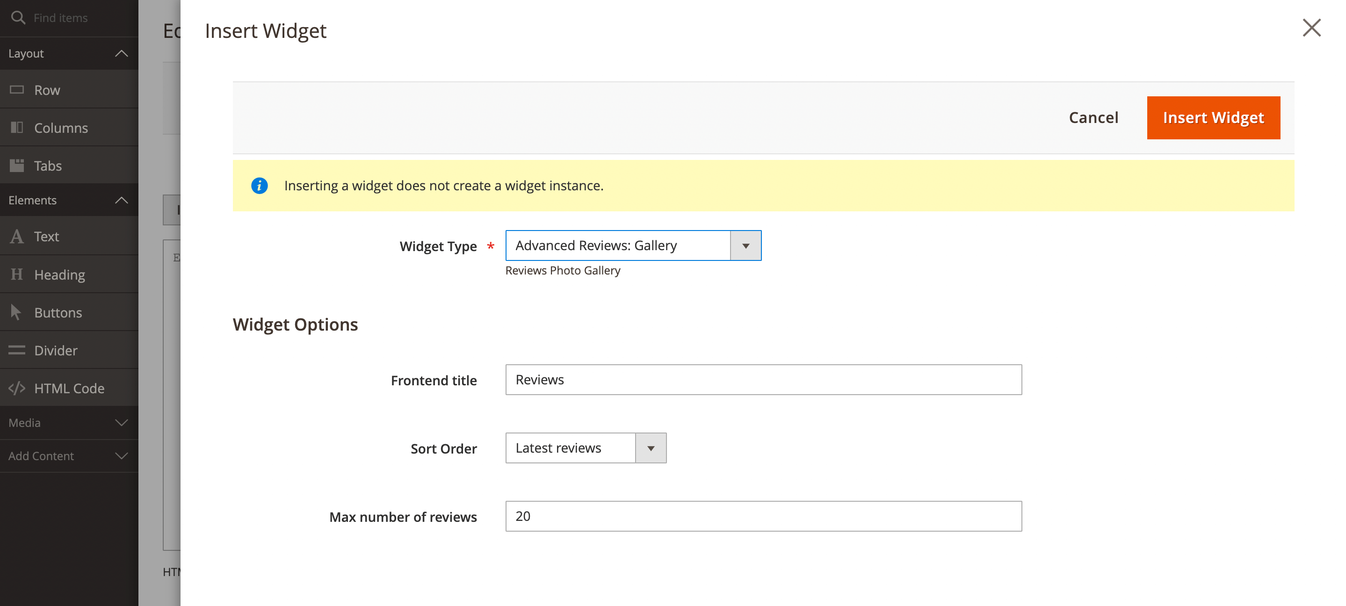Click the Max number of reviews field
The height and width of the screenshot is (606, 1346).
coord(763,516)
